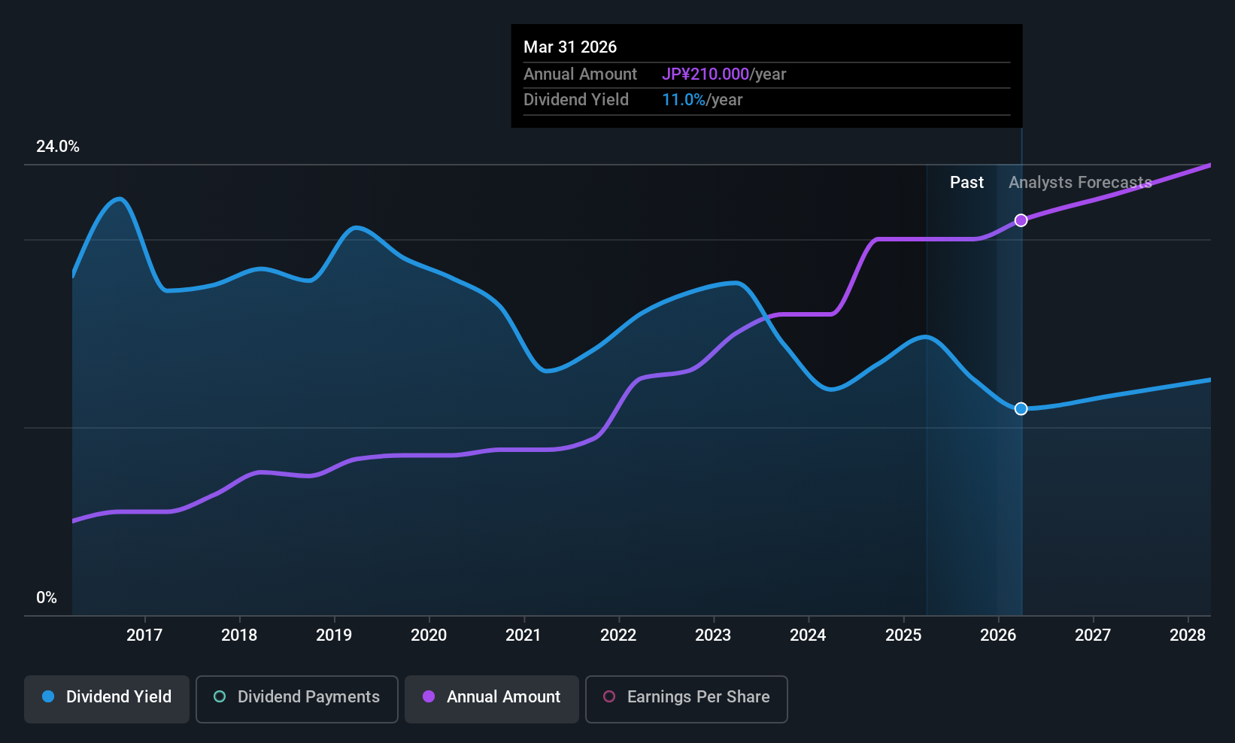Image resolution: width=1235 pixels, height=743 pixels.
Task: Click the 2023 x-axis year label
Action: pos(713,635)
